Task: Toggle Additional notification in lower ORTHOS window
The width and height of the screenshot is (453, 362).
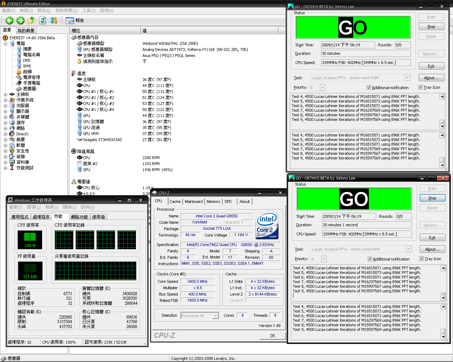Action: coord(370,259)
